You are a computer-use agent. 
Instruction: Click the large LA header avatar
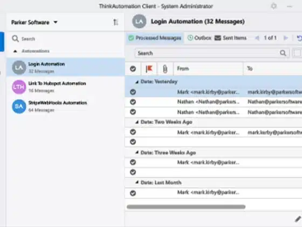[x=139, y=22]
